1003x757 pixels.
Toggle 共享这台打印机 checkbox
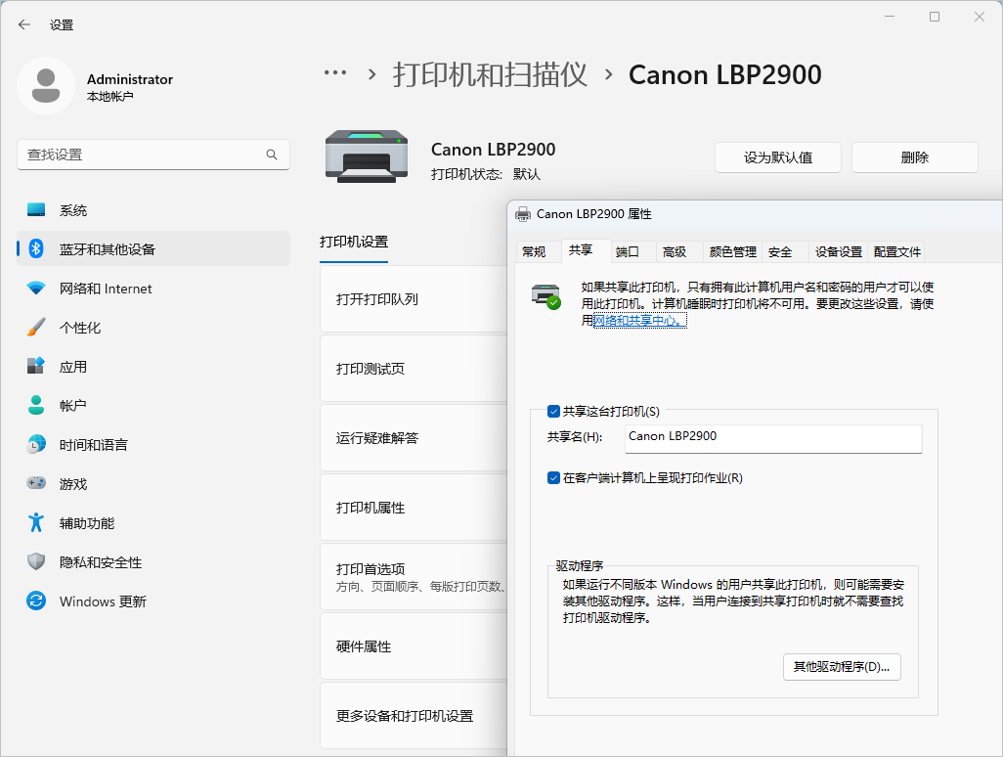coord(554,412)
